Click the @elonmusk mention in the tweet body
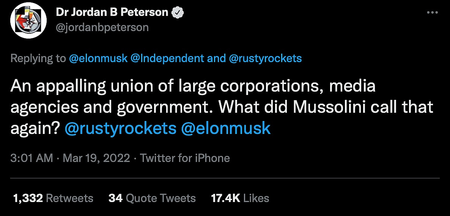This screenshot has height=216, width=450. click(x=226, y=129)
